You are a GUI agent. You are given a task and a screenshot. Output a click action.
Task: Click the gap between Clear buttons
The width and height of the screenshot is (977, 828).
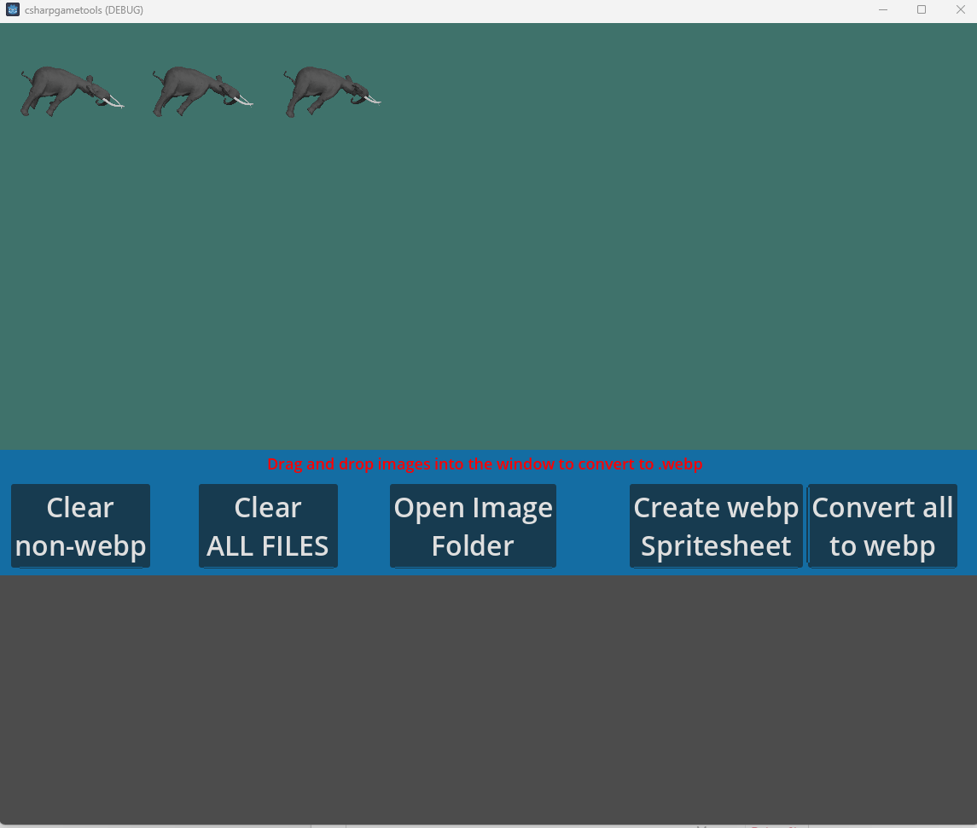point(175,526)
